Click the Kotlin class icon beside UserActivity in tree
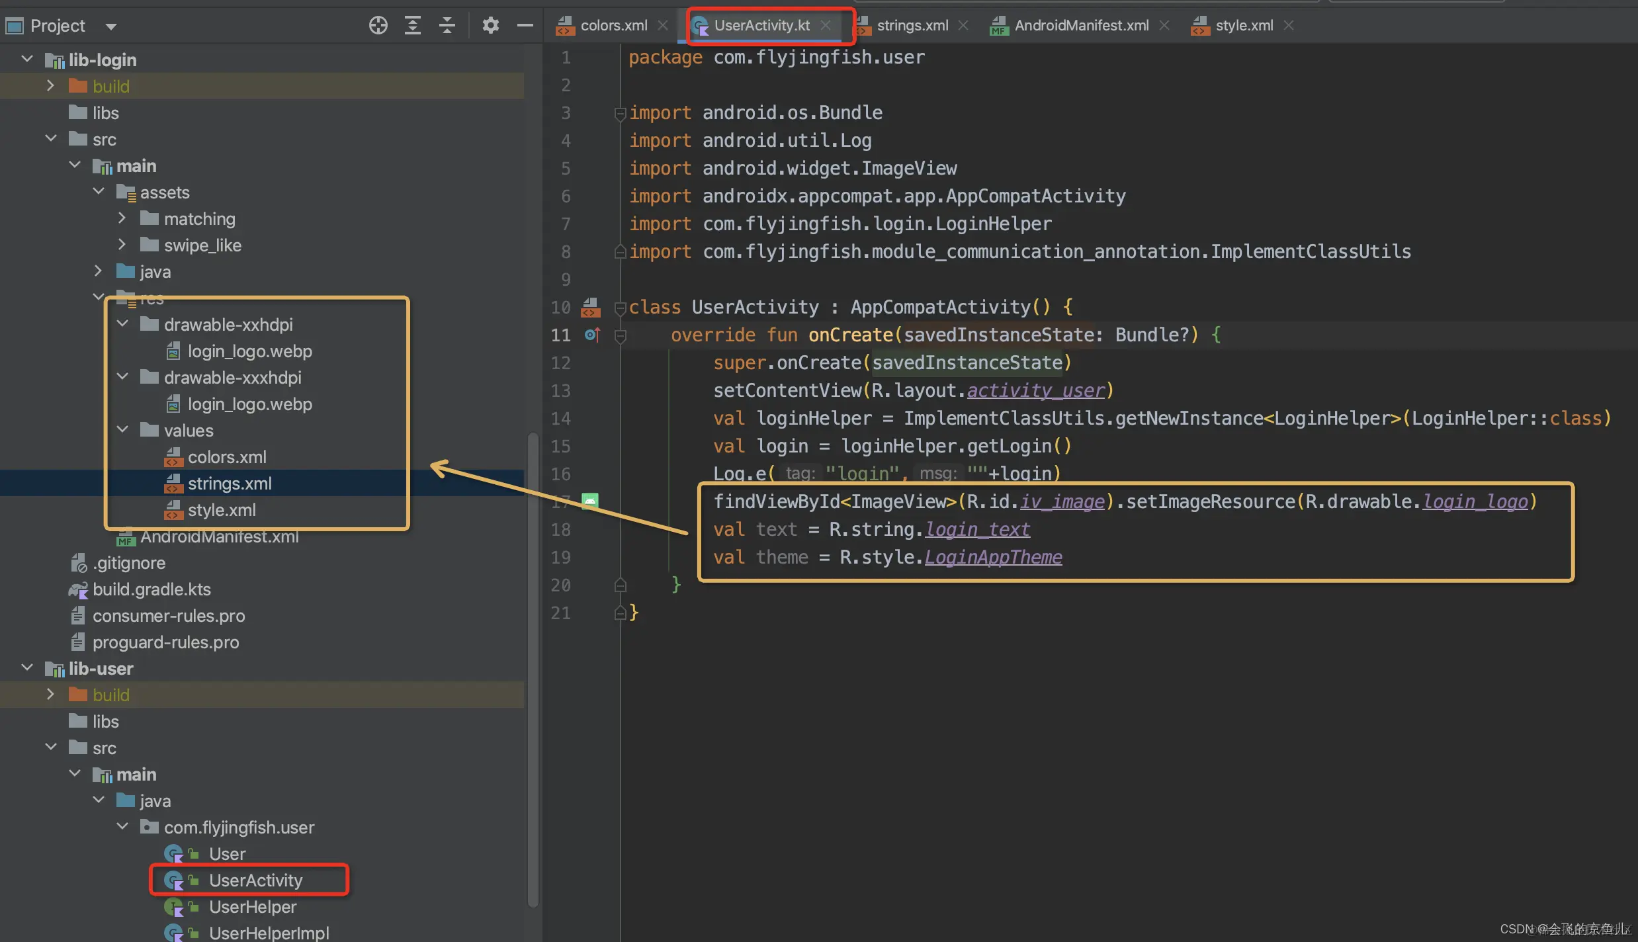This screenshot has height=942, width=1638. coord(174,880)
